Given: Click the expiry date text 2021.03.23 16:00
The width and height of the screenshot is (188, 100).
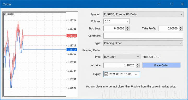Looking at the screenshot, I should coord(120,74).
